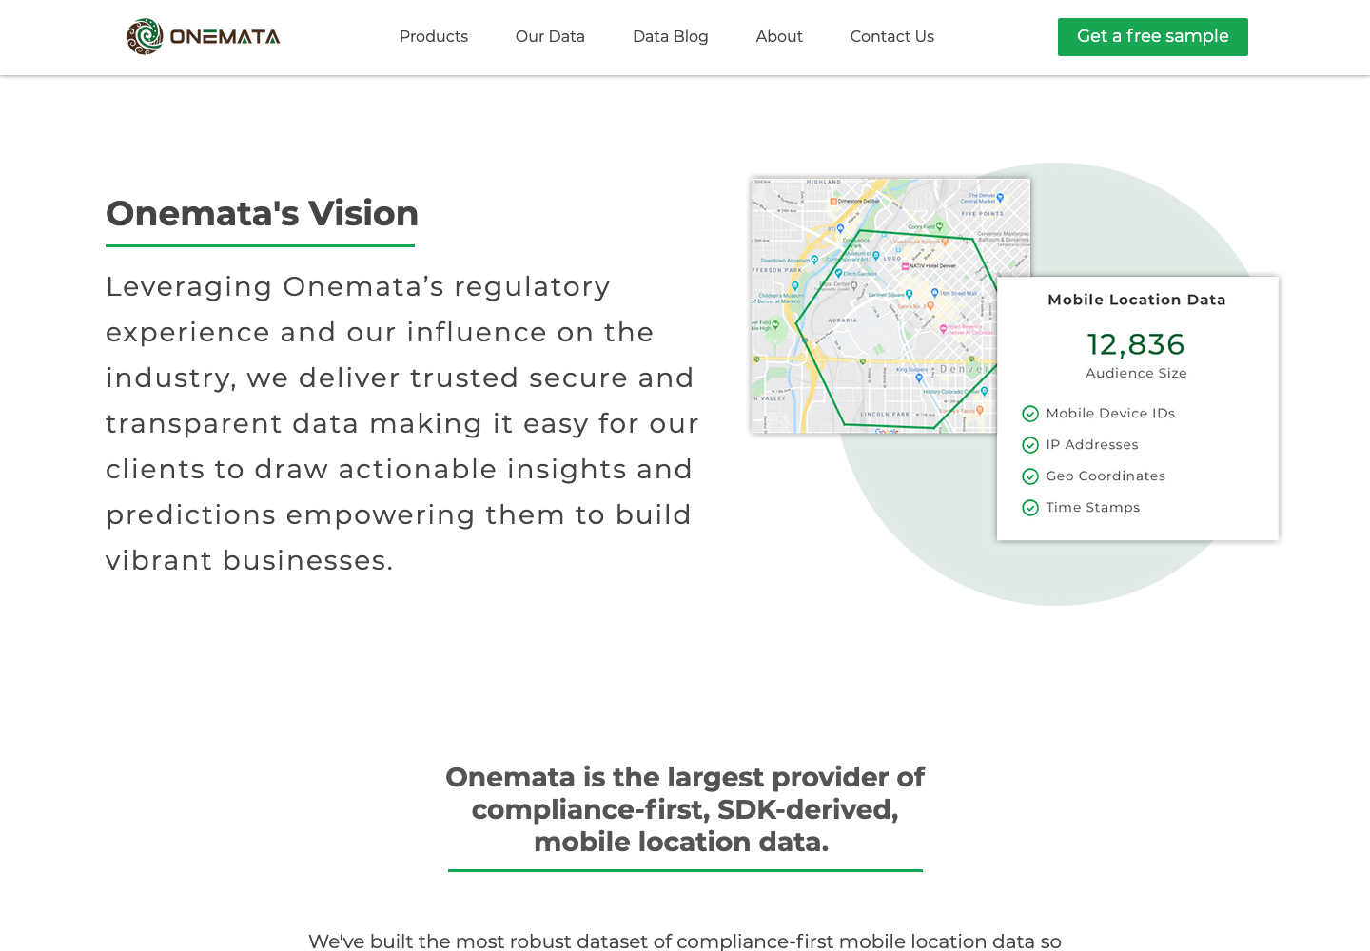Click the Time Stamps text
The image size is (1370, 951).
coord(1093,507)
